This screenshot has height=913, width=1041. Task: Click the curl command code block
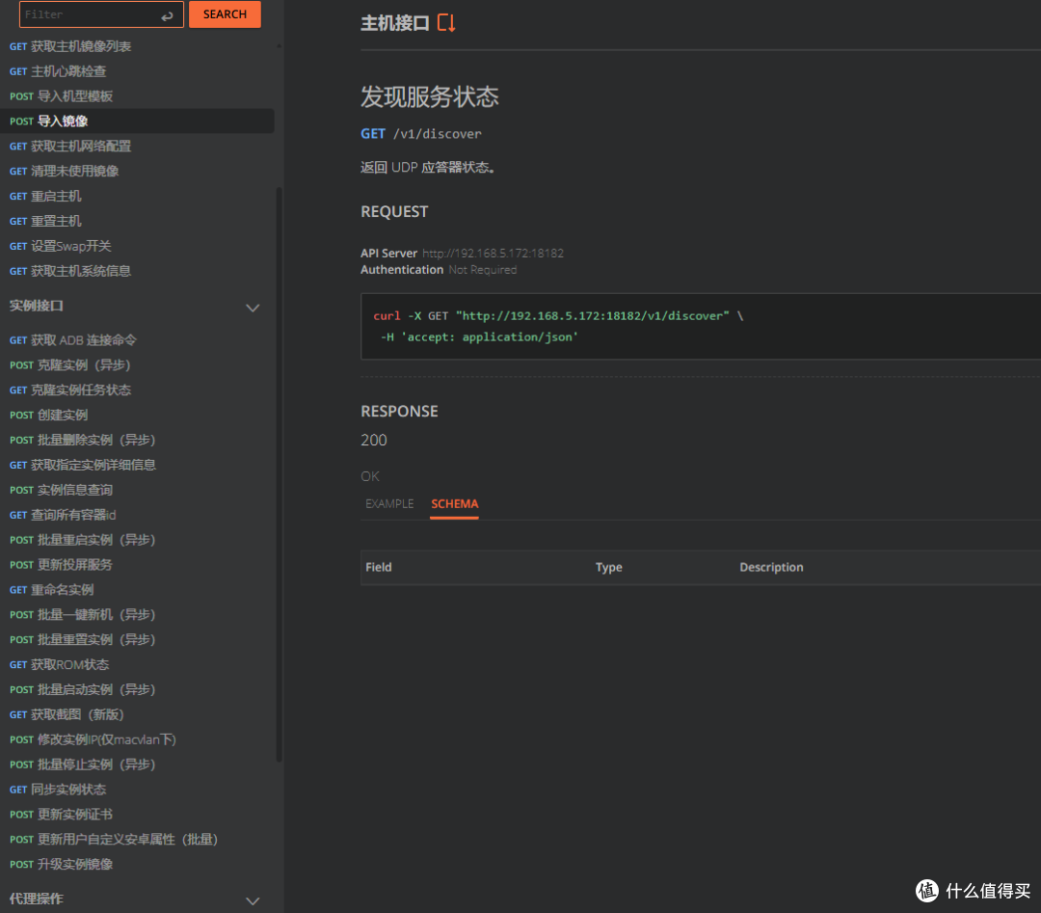pos(701,326)
